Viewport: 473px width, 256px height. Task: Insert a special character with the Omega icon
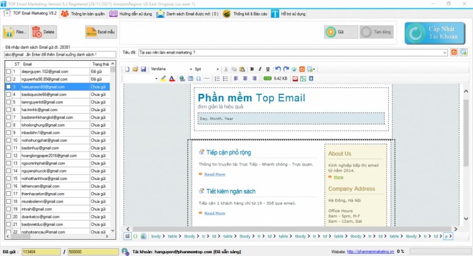[198, 78]
